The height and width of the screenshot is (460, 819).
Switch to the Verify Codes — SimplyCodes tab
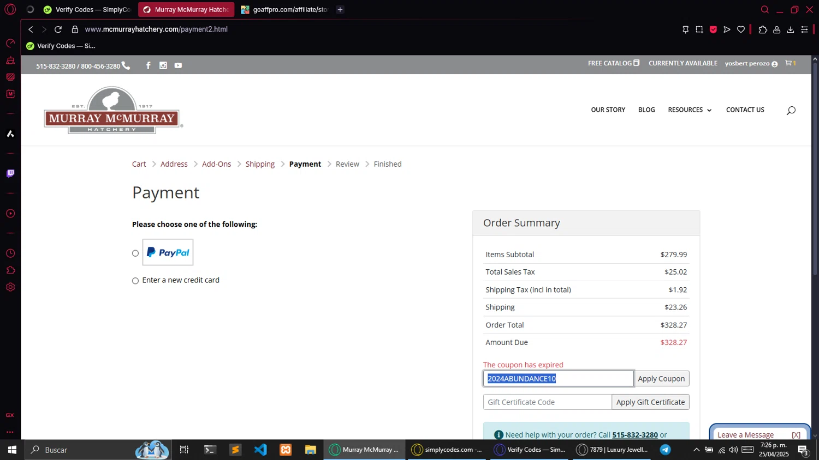87,9
